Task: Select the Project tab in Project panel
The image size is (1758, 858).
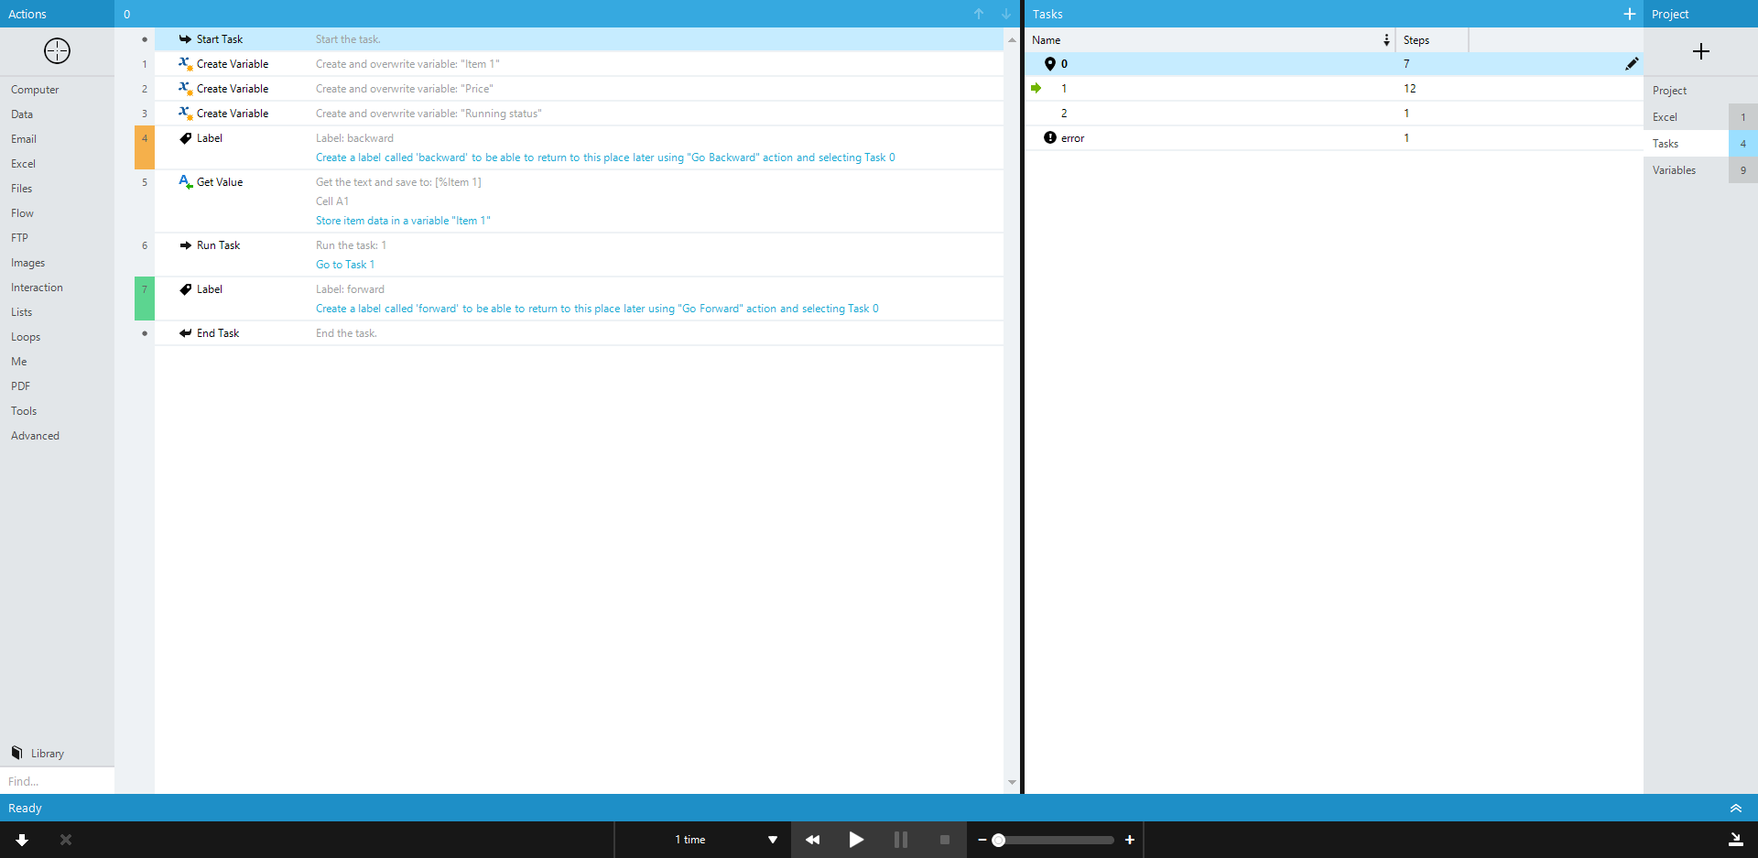Action: pos(1700,91)
